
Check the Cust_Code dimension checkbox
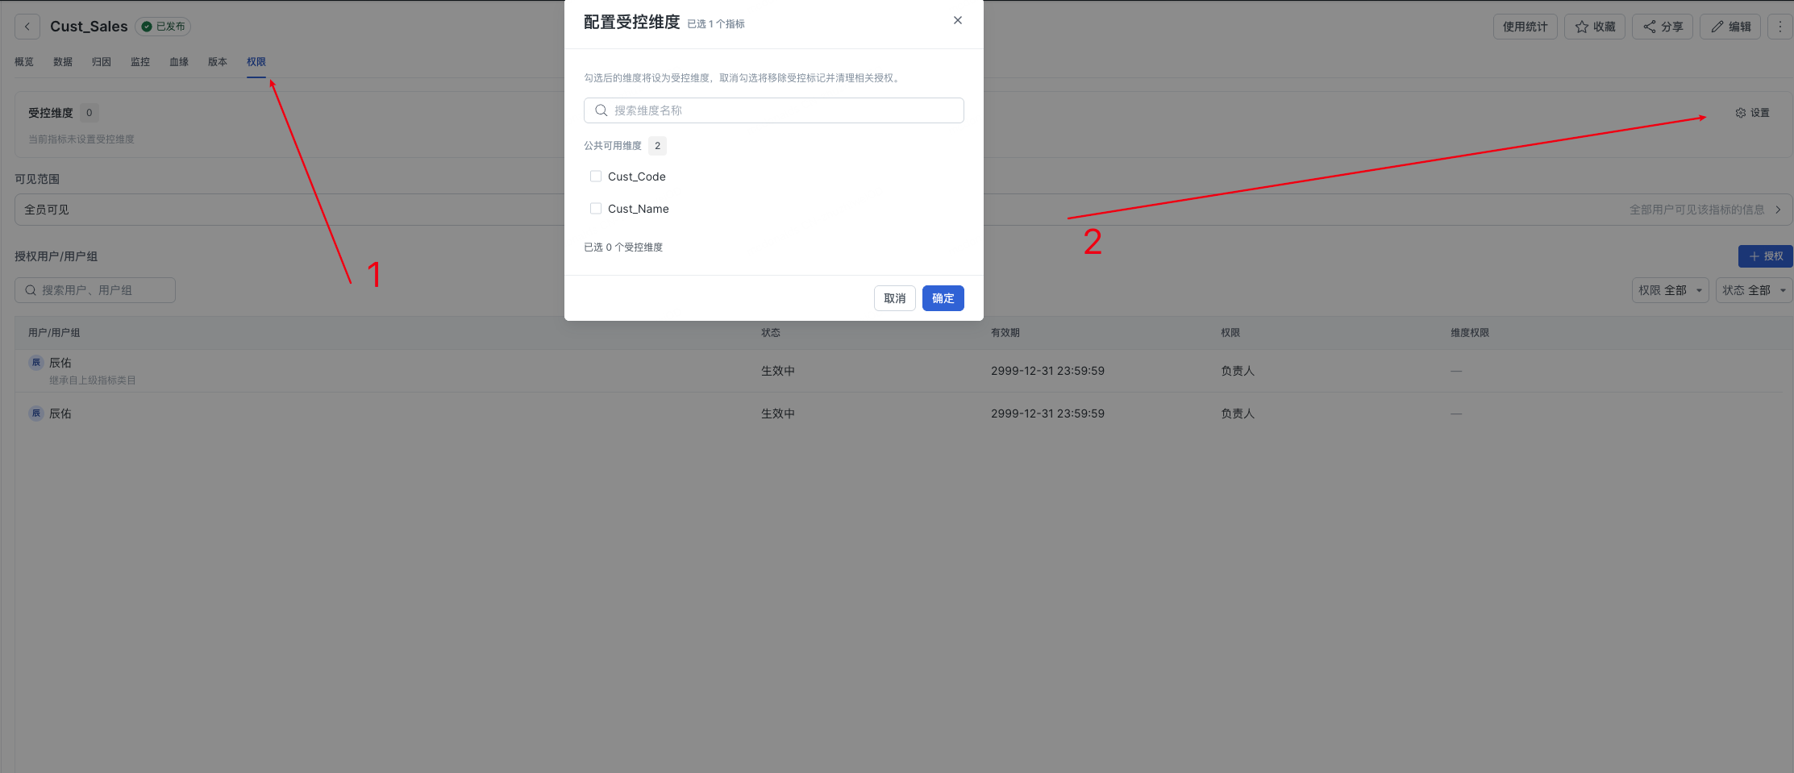[596, 177]
